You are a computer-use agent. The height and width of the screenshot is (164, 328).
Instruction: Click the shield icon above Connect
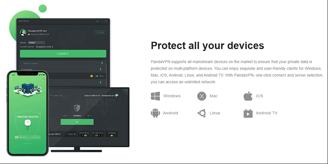pyautogui.click(x=77, y=108)
